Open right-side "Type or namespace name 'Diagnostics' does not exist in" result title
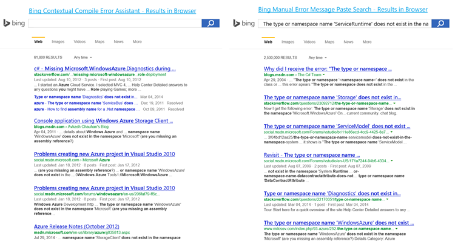Viewport: 455px width, 247px height. [x=332, y=194]
